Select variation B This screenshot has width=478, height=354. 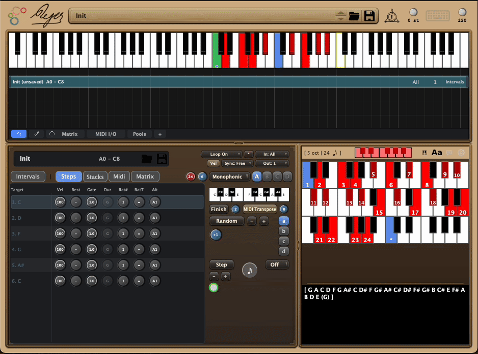point(267,176)
